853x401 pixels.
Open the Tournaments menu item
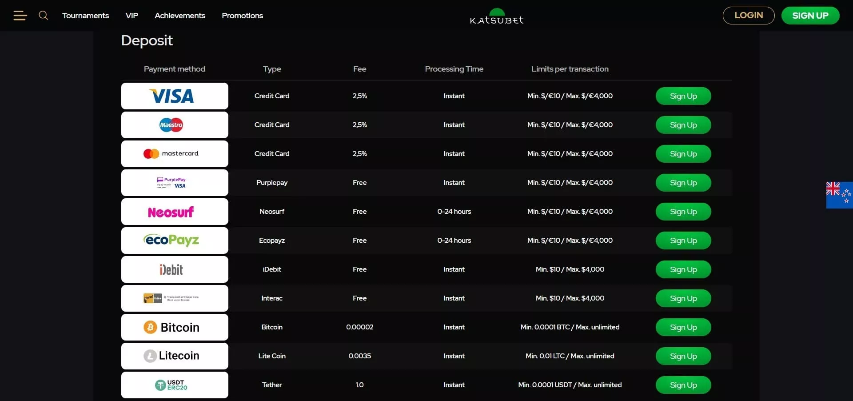(85, 16)
